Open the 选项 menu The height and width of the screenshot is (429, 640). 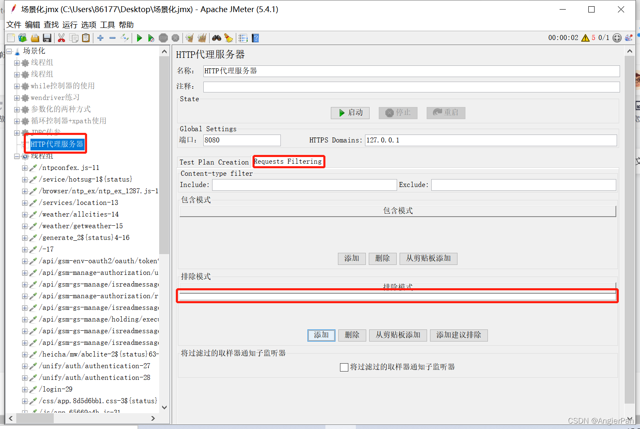click(89, 25)
